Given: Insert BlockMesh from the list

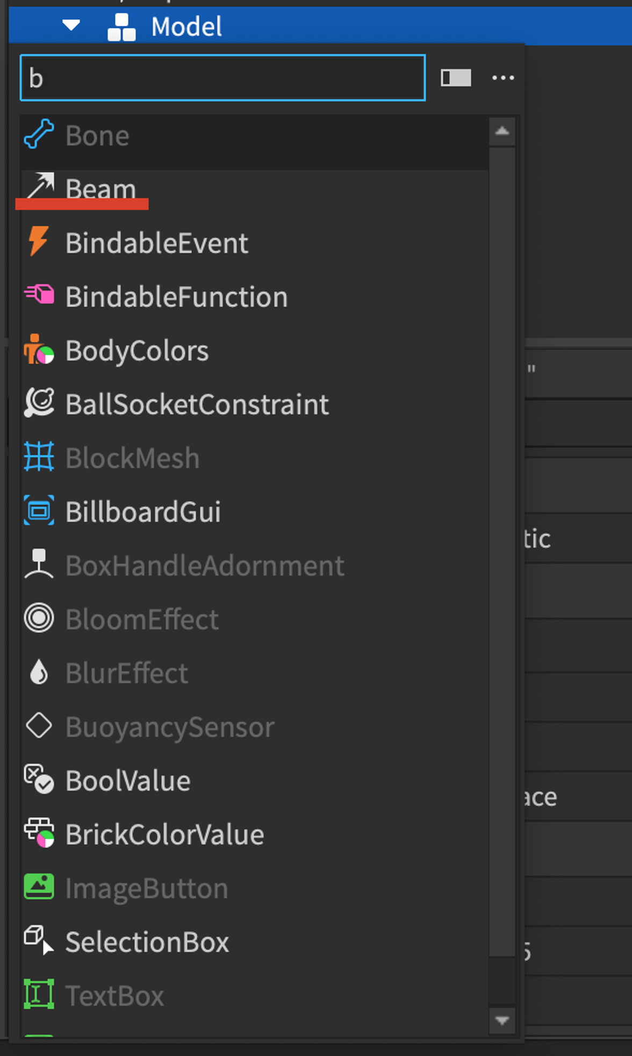Looking at the screenshot, I should coord(254,458).
